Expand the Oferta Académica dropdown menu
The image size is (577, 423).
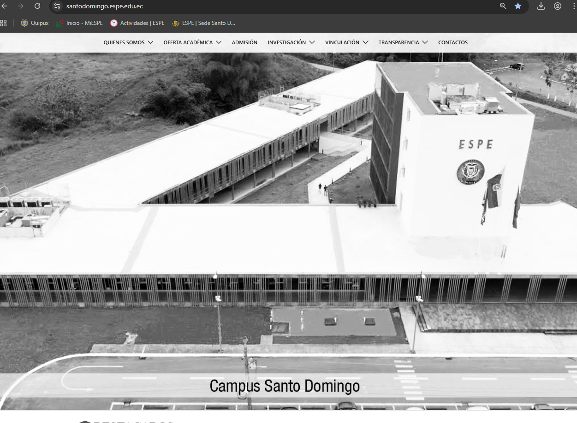click(x=192, y=42)
